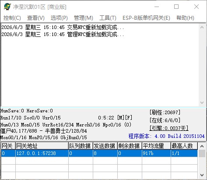207x180 pixels.
Task: Click the 平均流量 column header
Action: pos(156,146)
